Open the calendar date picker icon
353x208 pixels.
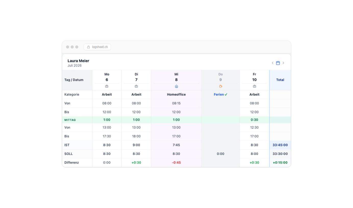(278, 63)
